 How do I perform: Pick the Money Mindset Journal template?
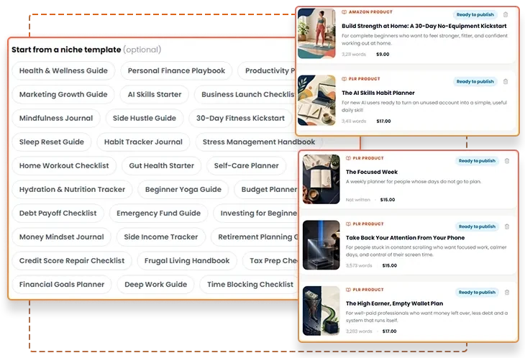[x=62, y=237]
